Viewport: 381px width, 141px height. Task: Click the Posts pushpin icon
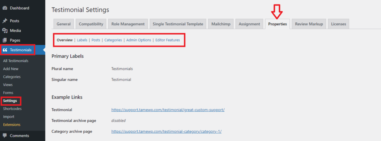click(5, 21)
